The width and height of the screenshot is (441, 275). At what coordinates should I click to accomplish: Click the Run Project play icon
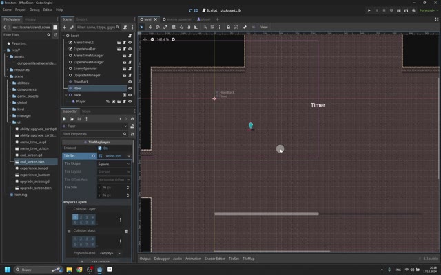[369, 10]
